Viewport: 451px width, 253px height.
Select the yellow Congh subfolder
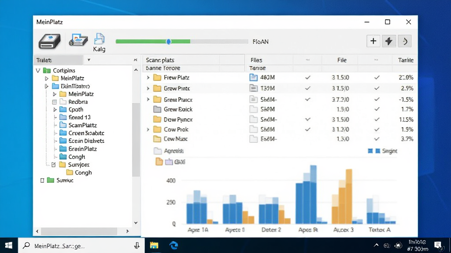tap(79, 172)
